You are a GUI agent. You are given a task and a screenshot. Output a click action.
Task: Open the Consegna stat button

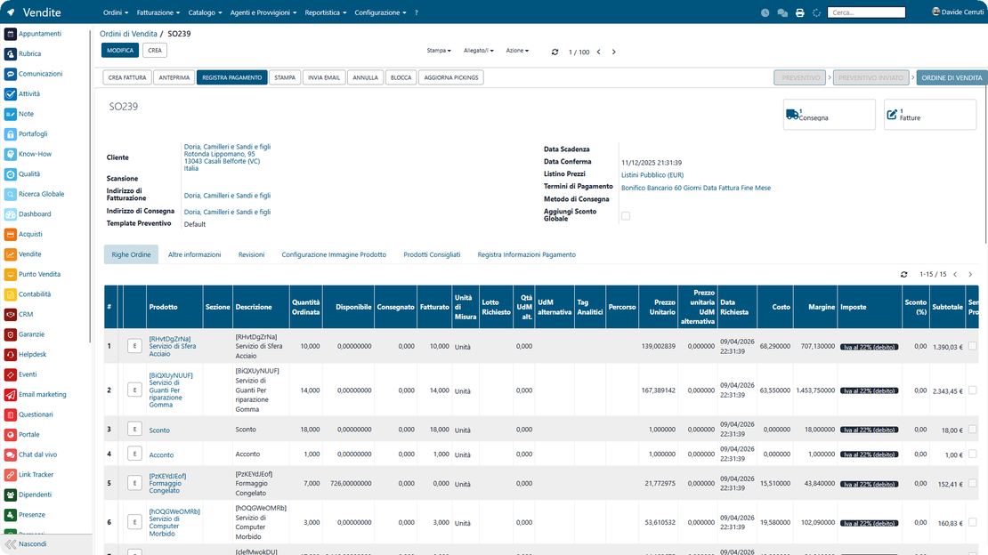pyautogui.click(x=830, y=115)
